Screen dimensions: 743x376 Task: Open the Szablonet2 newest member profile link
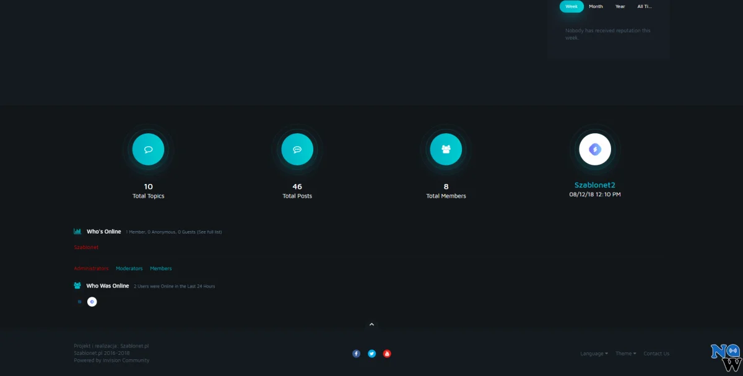pos(594,185)
